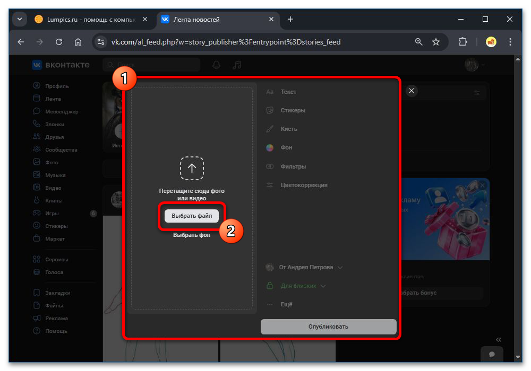Select the Text tool in story editor
Screen dimensions: 531x371
pyautogui.click(x=288, y=92)
